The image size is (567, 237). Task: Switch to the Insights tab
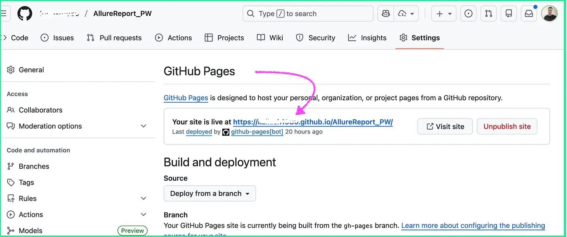(367, 38)
